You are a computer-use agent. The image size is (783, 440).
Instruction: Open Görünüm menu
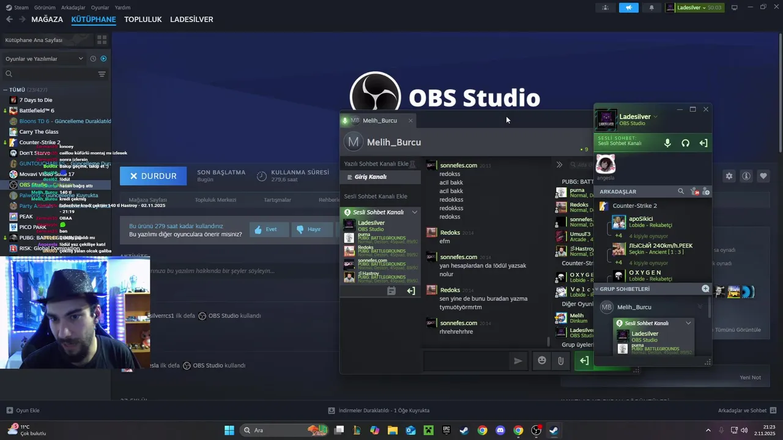[45, 7]
